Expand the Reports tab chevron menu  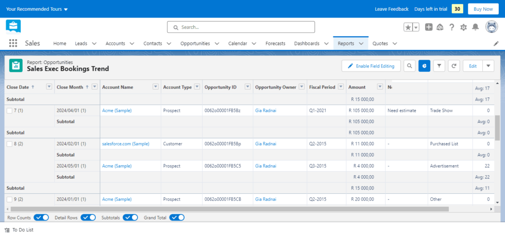point(361,43)
